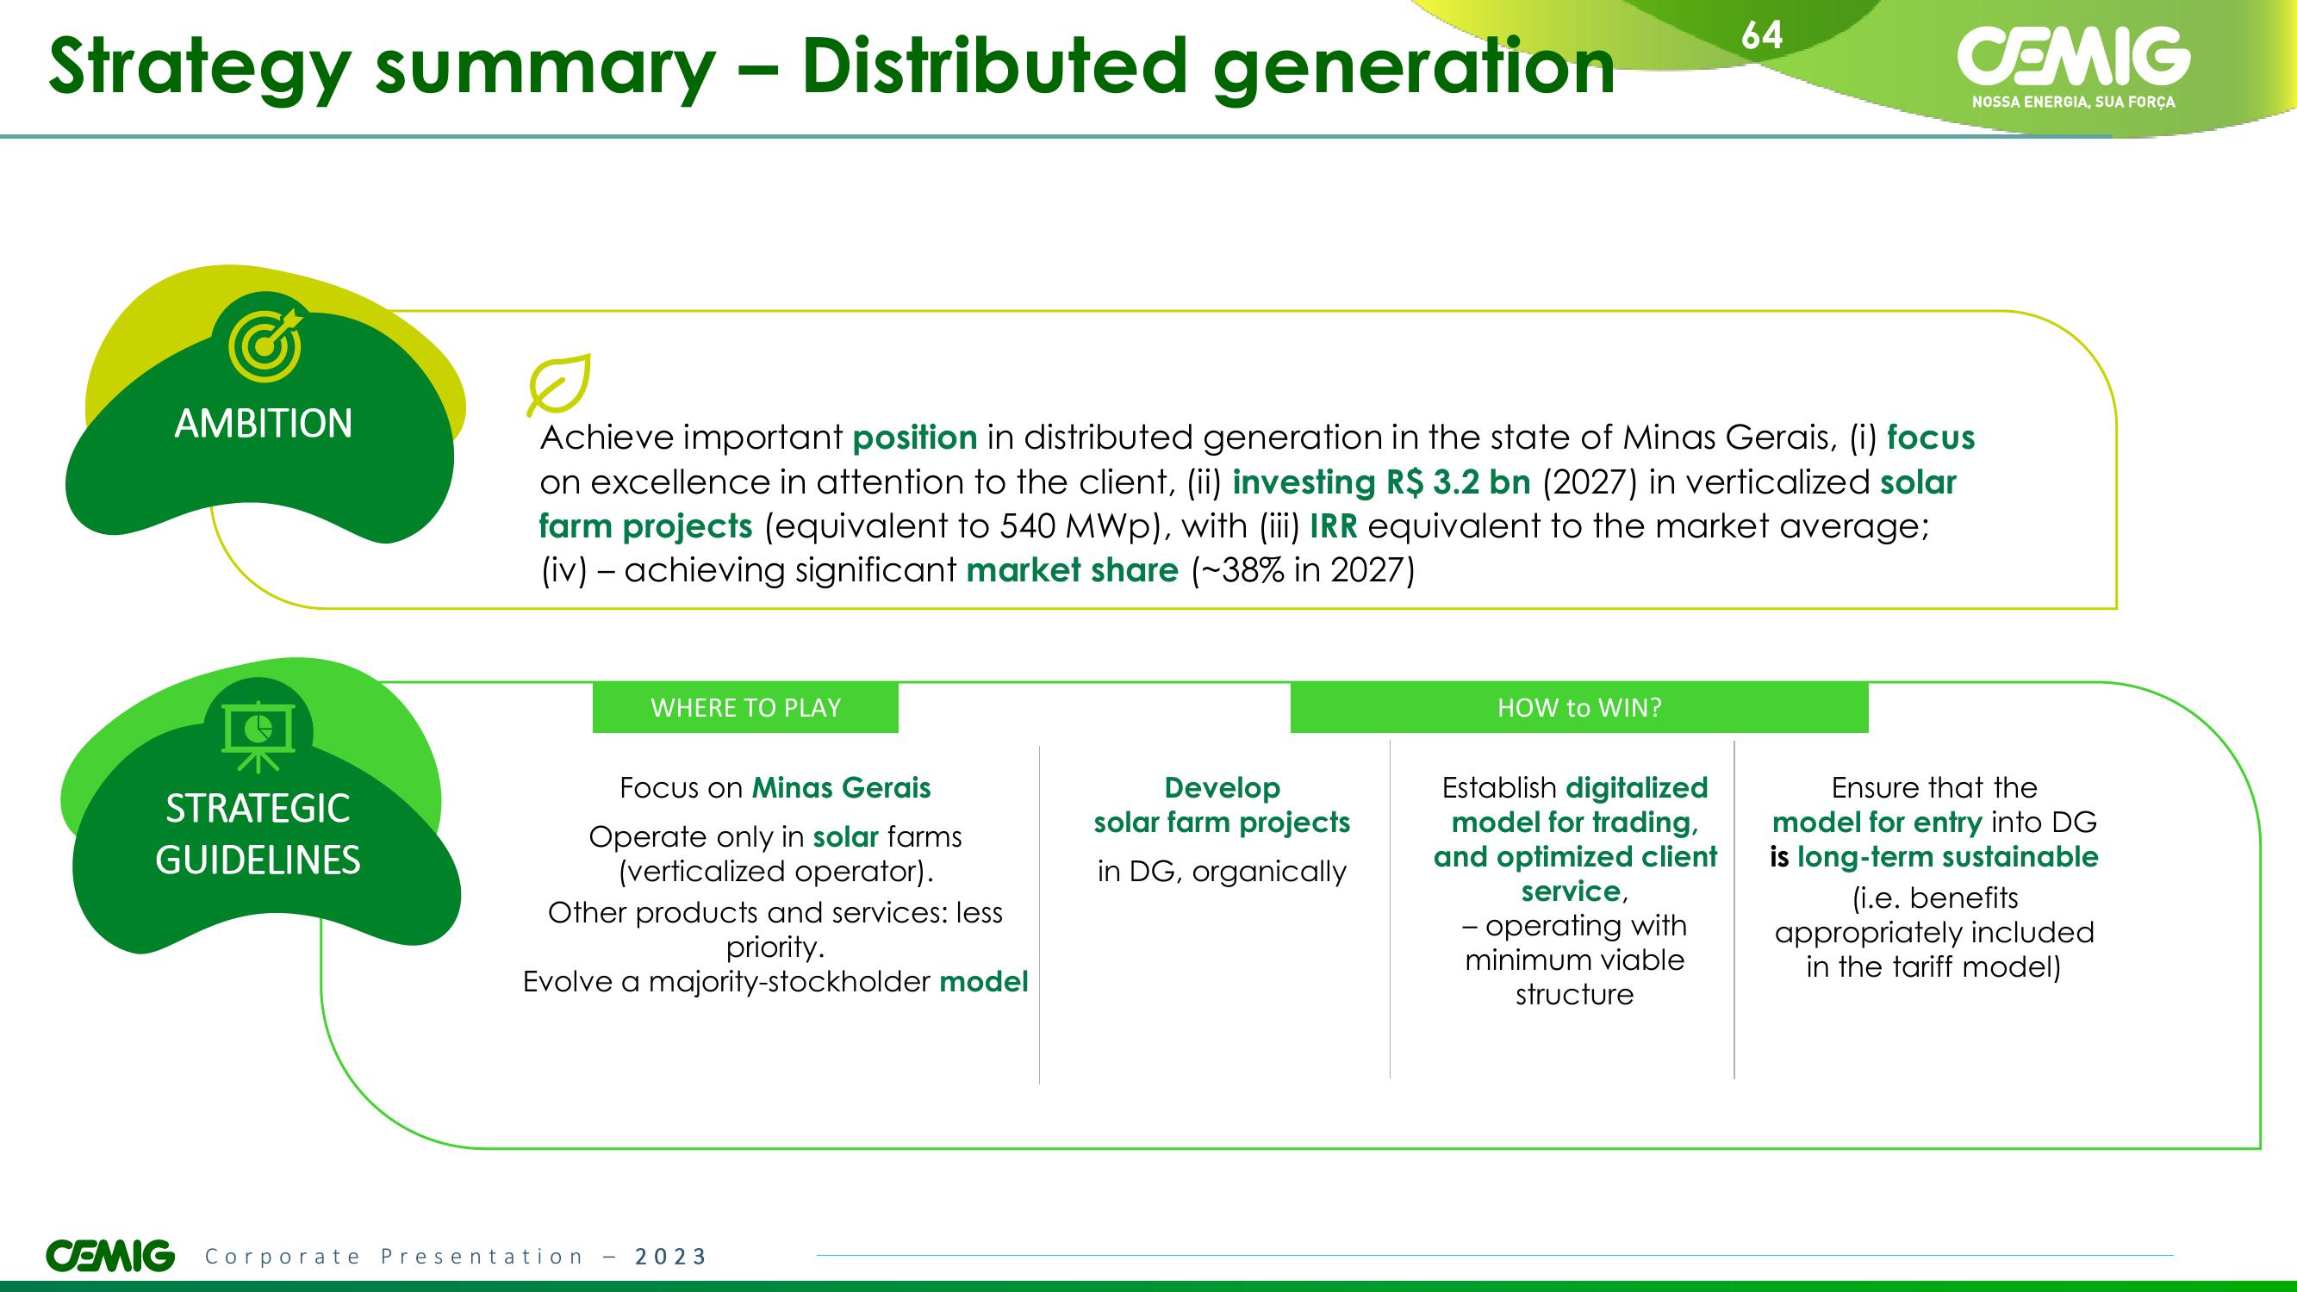Click the presentation chart icon above STRATEGIC GUIDELINES

(258, 736)
